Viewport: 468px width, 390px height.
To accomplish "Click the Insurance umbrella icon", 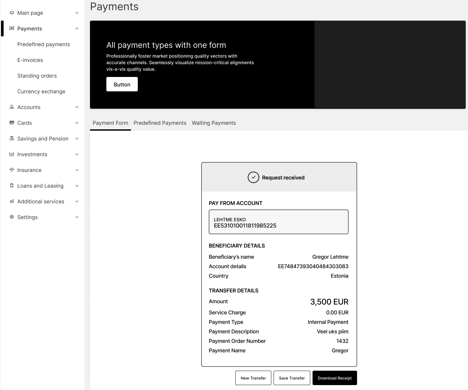I will pos(12,170).
